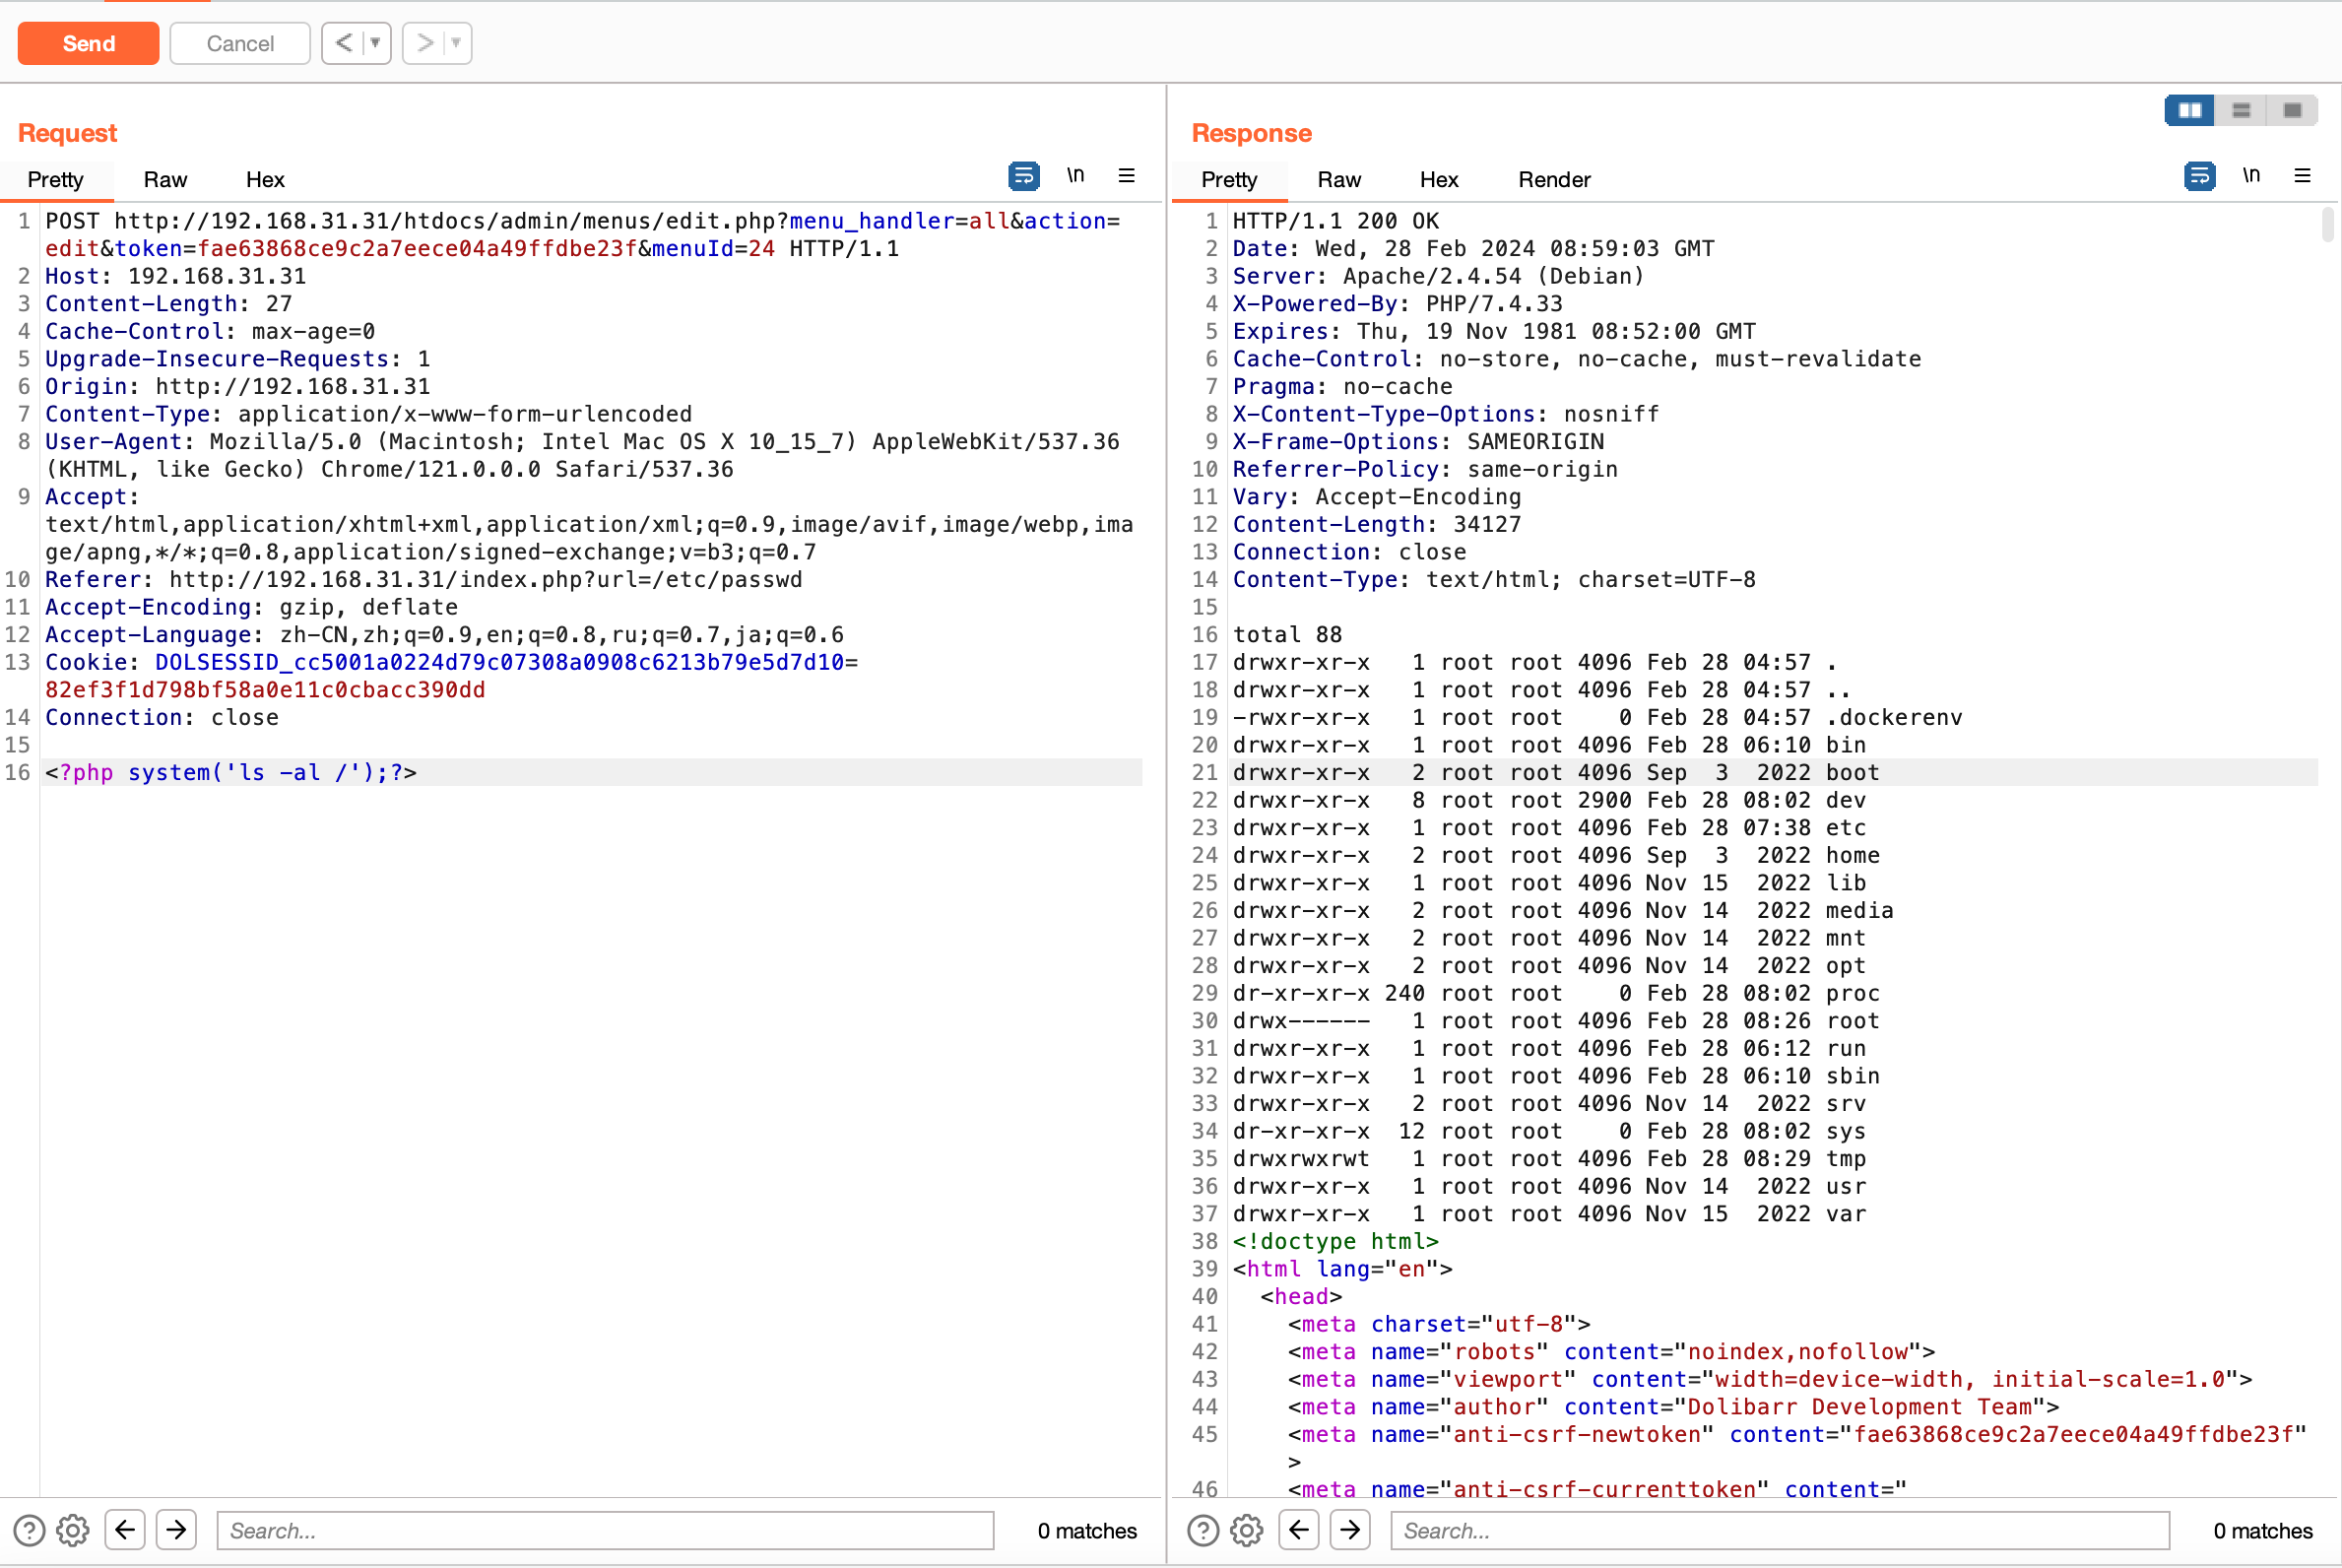Image resolution: width=2342 pixels, height=1568 pixels.
Task: Click the Cancel button
Action: pyautogui.click(x=240, y=44)
